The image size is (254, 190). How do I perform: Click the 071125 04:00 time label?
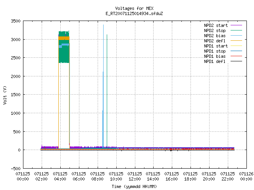tap(60, 176)
